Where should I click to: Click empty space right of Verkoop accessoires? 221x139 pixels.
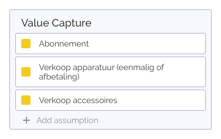pos(162,100)
